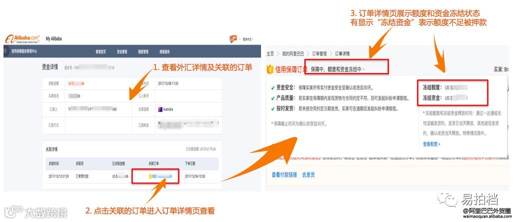Click the 冻结资金 value
The width and height of the screenshot is (515, 222).
click(456, 98)
